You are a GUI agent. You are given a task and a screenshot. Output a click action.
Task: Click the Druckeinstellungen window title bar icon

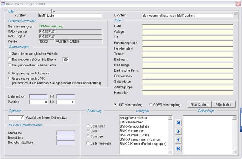pyautogui.click(x=3, y=3)
